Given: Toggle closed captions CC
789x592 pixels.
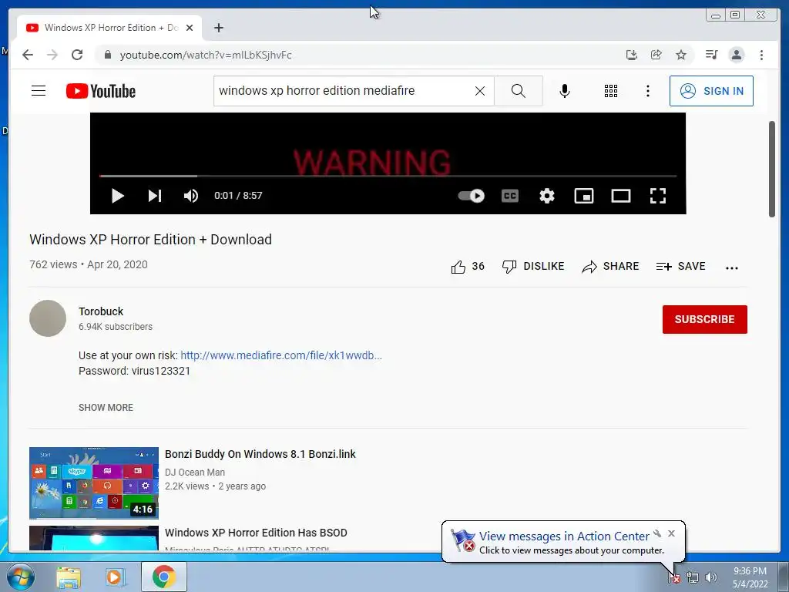Looking at the screenshot, I should tap(510, 196).
